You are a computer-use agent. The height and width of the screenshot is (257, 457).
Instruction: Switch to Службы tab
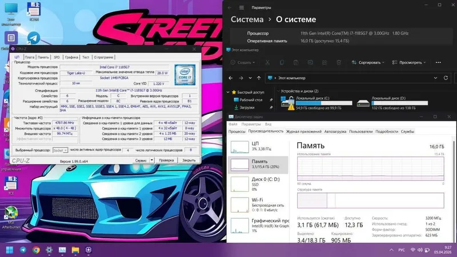click(407, 131)
